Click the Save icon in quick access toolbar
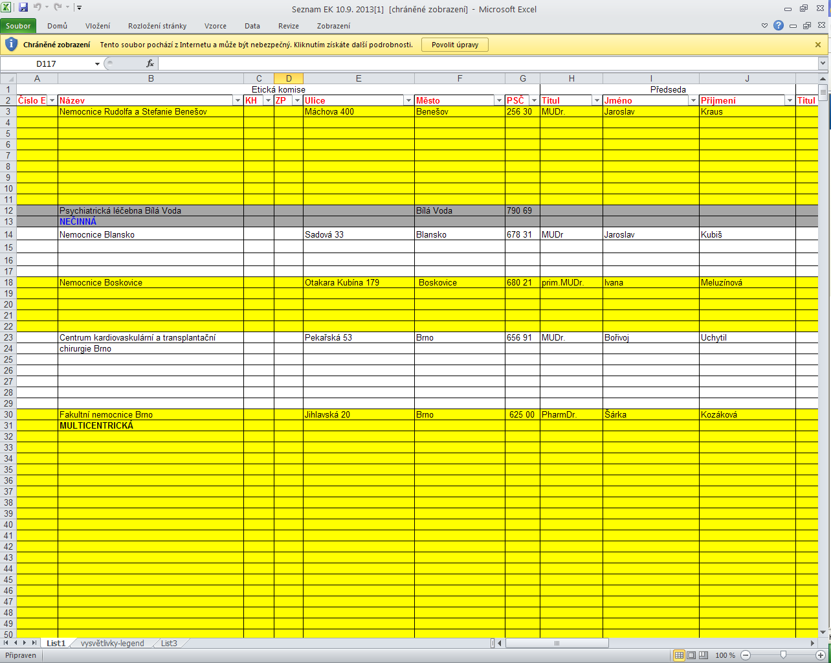831x663 pixels. tap(23, 8)
